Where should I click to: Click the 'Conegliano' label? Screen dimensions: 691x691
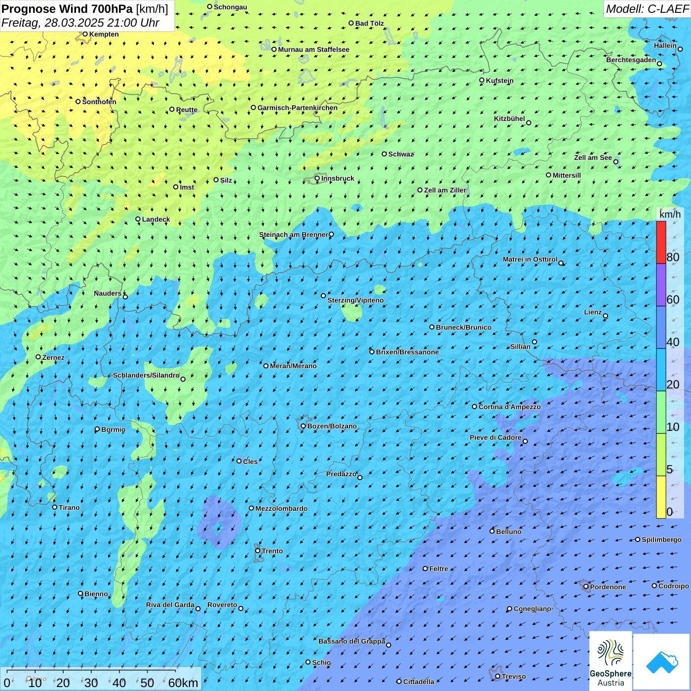click(x=532, y=609)
